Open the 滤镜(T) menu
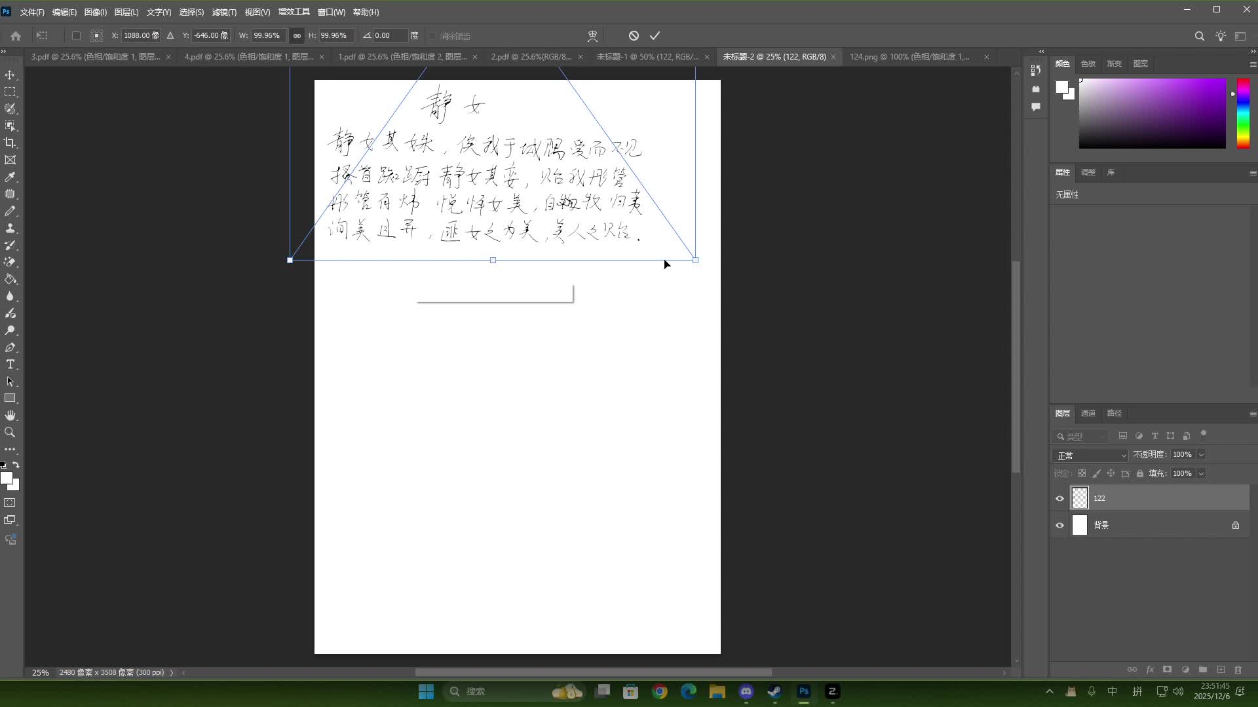 [x=224, y=12]
